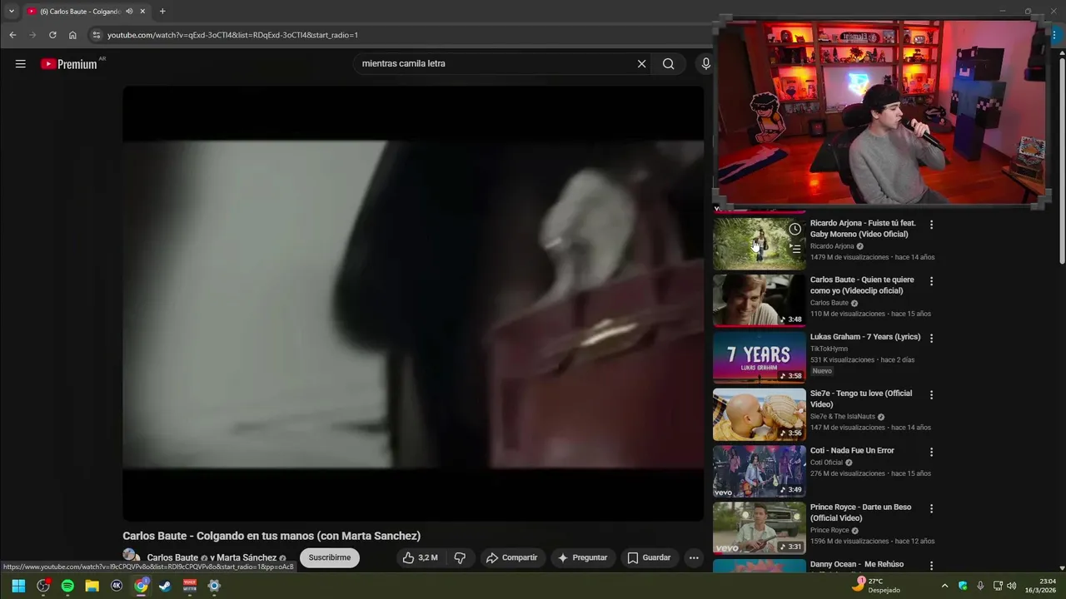The height and width of the screenshot is (599, 1066).
Task: Switch to Chrome in the taskbar
Action: (142, 586)
